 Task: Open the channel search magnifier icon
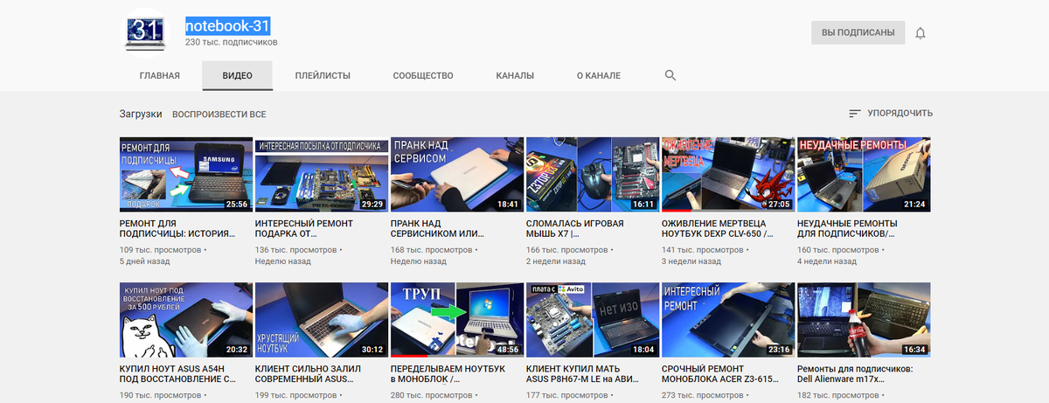670,75
